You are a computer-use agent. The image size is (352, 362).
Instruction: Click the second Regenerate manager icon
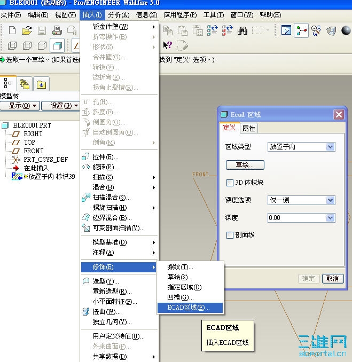click(x=227, y=30)
